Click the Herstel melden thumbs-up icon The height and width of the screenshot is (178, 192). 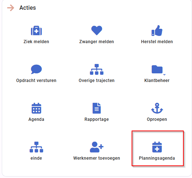(157, 31)
